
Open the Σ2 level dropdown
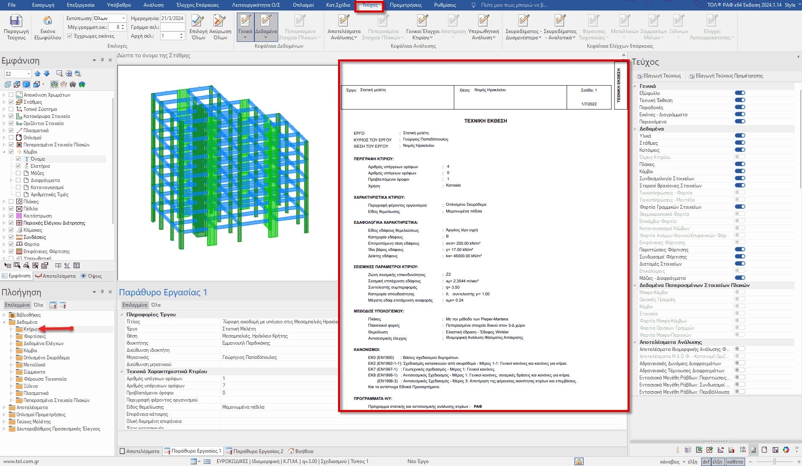(28, 74)
